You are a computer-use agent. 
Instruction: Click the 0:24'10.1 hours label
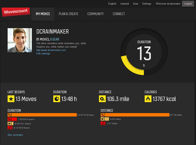[x=23, y=124]
